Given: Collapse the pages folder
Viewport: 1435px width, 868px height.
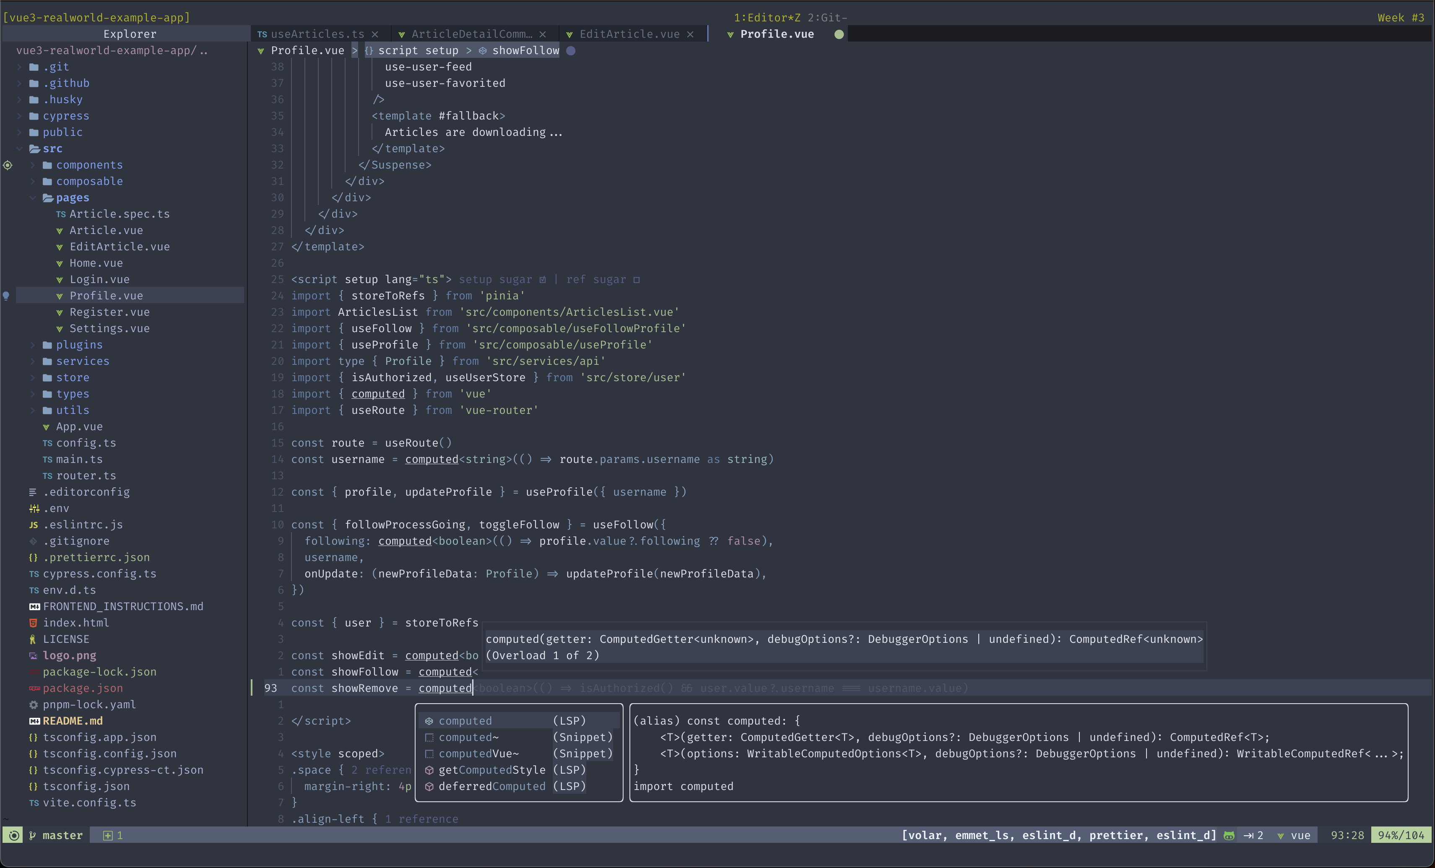Looking at the screenshot, I should 33,198.
